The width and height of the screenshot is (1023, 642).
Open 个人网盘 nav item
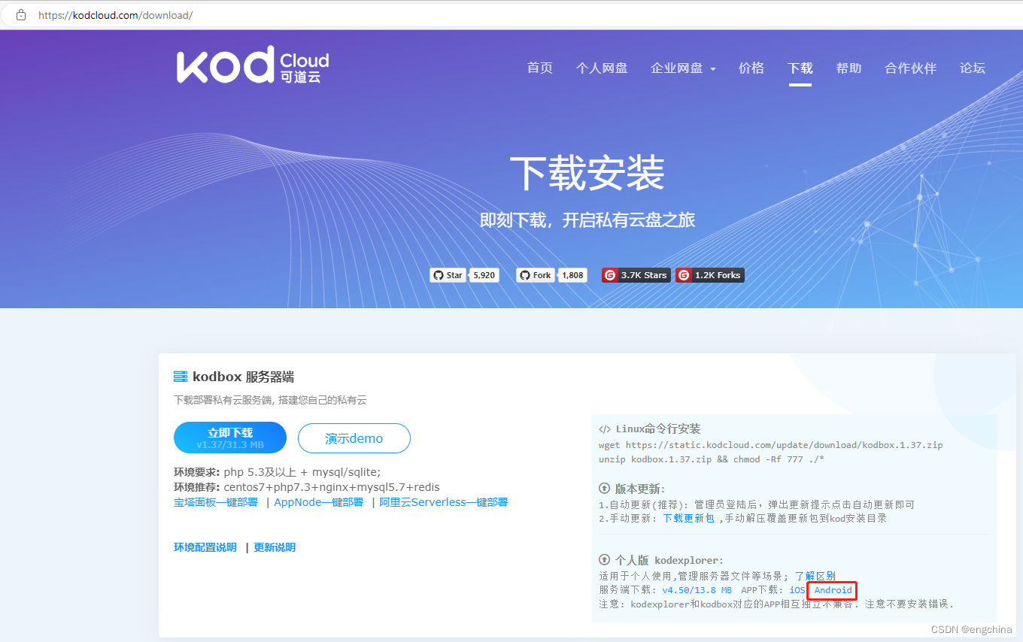[x=602, y=68]
